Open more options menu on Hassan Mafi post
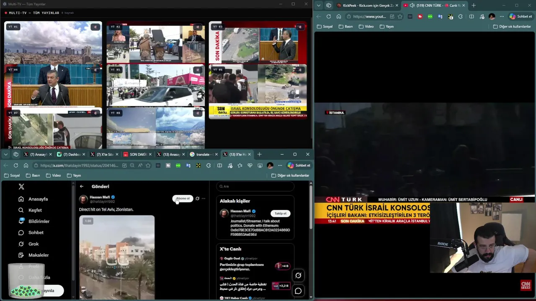 point(204,199)
